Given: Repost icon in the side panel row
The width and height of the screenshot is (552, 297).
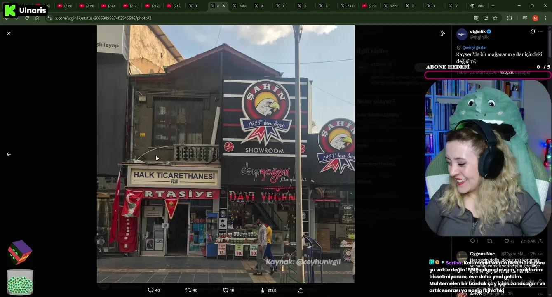Looking at the screenshot, I should click(x=490, y=241).
